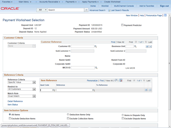Click into the Customer ID input field
The height and width of the screenshot is (128, 171).
click(82, 46)
